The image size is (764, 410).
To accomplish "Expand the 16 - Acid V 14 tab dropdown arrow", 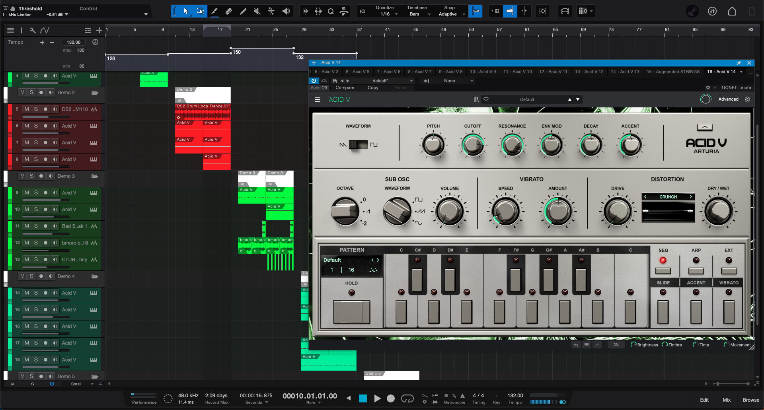I will pyautogui.click(x=741, y=72).
